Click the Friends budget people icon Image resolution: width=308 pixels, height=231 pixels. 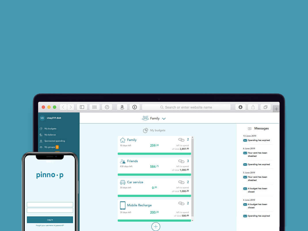pos(123,161)
